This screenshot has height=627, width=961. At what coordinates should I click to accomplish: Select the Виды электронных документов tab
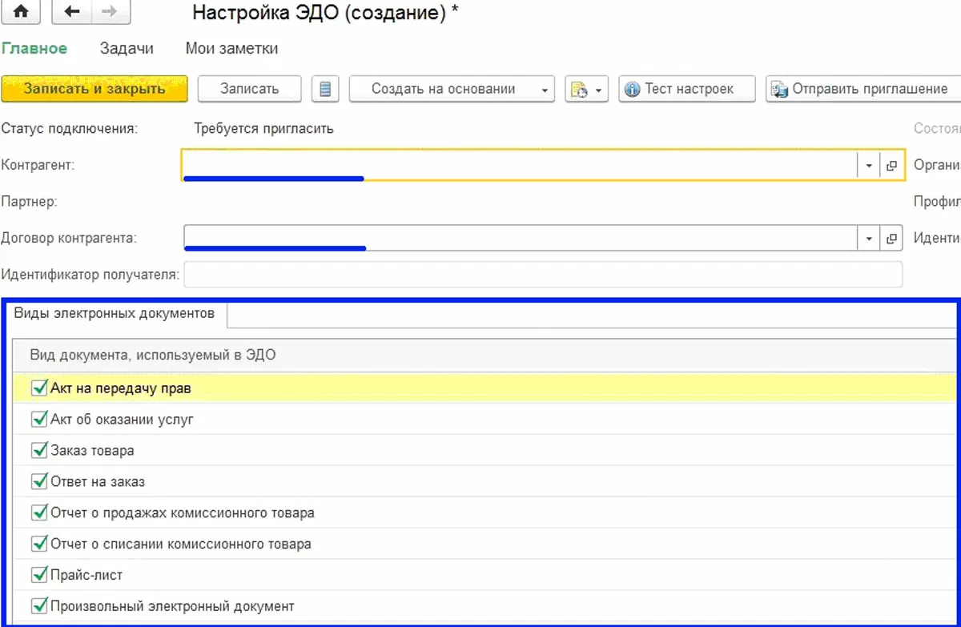tap(115, 314)
